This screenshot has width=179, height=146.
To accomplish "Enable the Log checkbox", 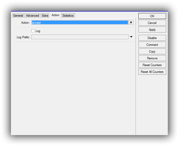I will 33,31.
